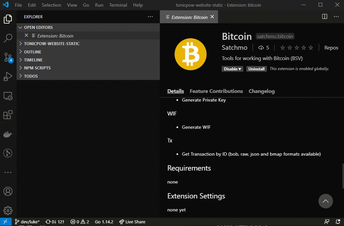344x226 pixels.
Task: Click the Bitcoin extension logo
Action: click(190, 54)
